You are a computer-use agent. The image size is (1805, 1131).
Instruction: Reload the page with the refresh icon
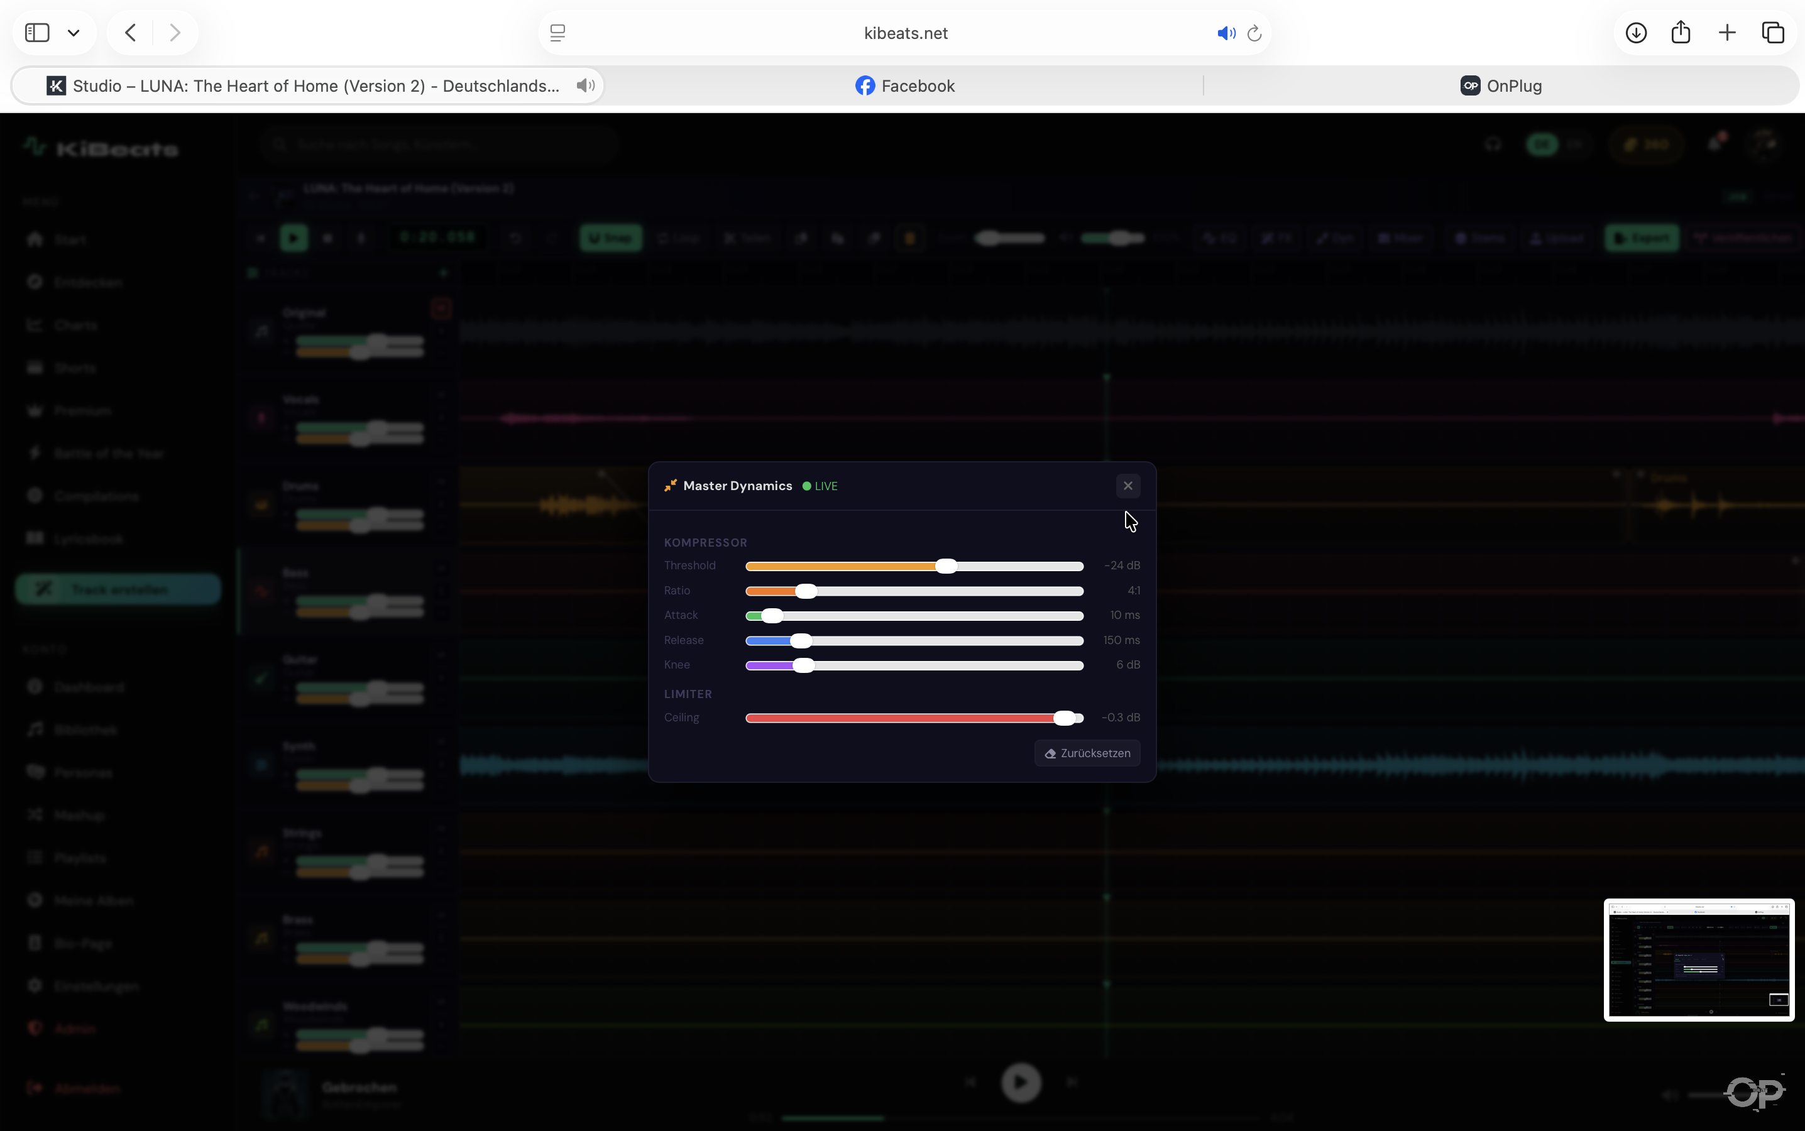click(x=1254, y=33)
